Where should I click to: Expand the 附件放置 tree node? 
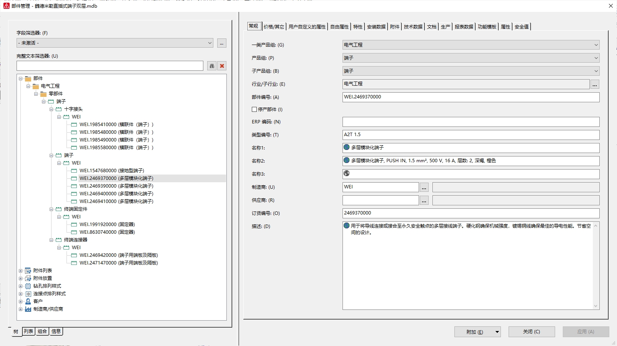tap(21, 278)
